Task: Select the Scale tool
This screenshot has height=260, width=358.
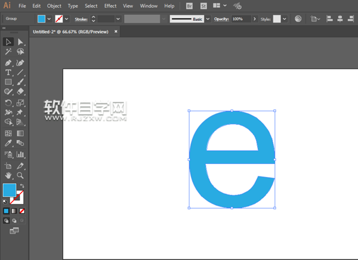Action: pyautogui.click(x=20, y=103)
